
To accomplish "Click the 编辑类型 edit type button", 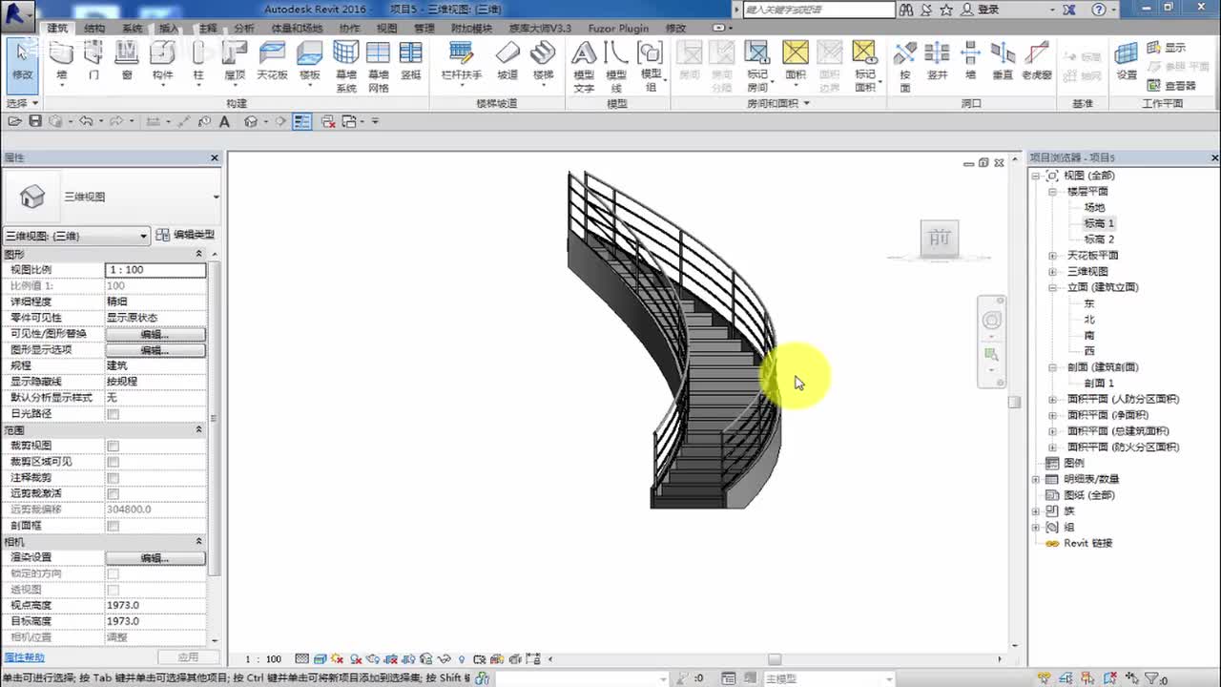I will click(x=185, y=235).
